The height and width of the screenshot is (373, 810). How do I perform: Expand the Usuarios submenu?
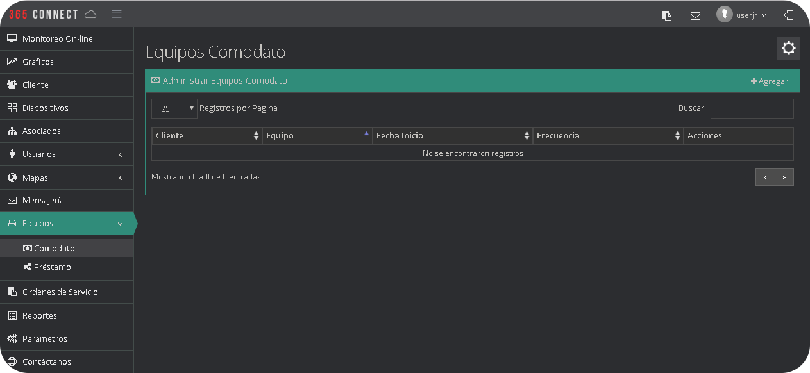coord(67,154)
